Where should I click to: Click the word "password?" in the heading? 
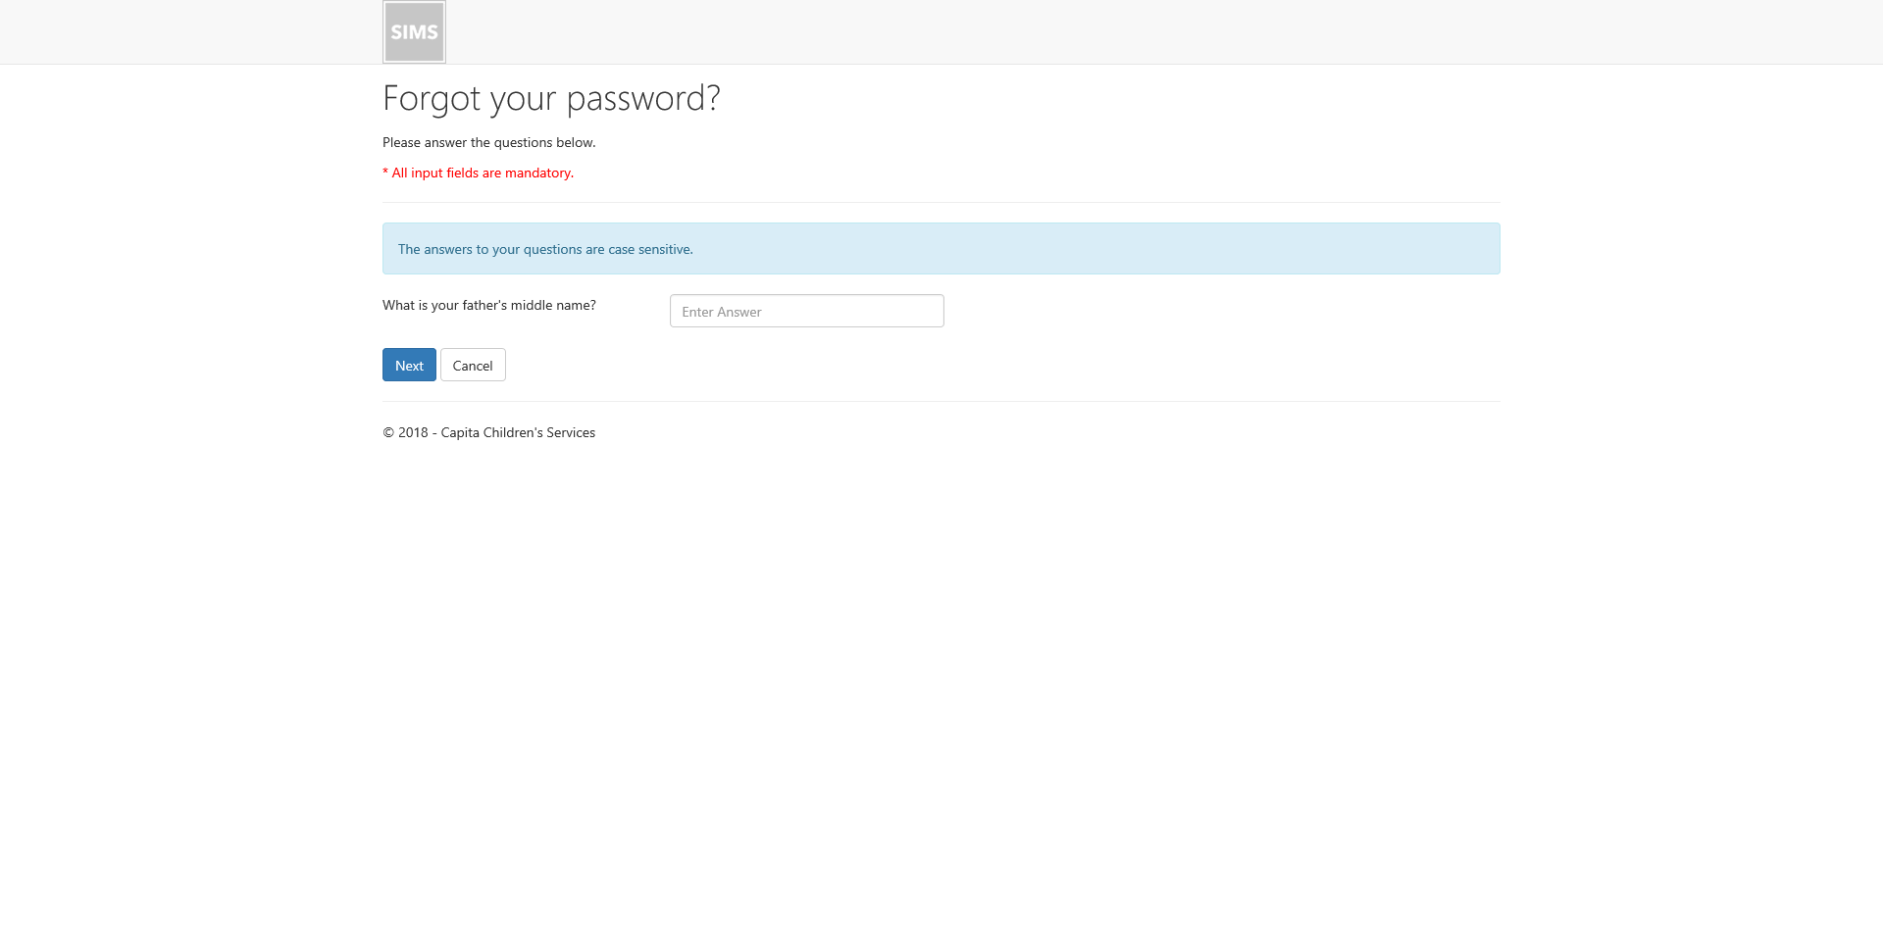643,99
